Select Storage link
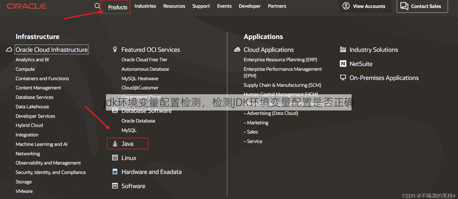This screenshot has width=458, height=199. click(x=24, y=182)
